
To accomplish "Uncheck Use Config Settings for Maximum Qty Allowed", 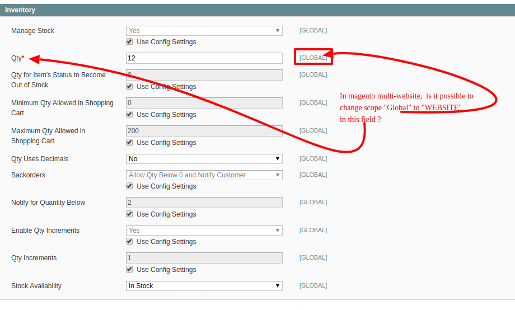I will [129, 143].
